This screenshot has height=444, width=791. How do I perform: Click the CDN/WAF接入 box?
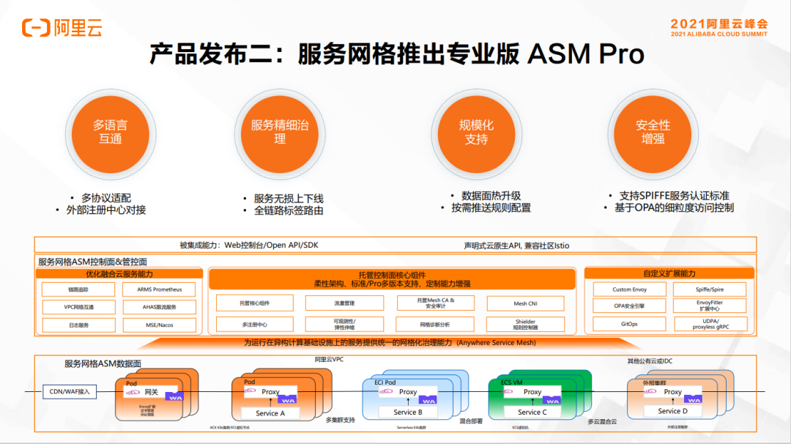click(x=70, y=391)
